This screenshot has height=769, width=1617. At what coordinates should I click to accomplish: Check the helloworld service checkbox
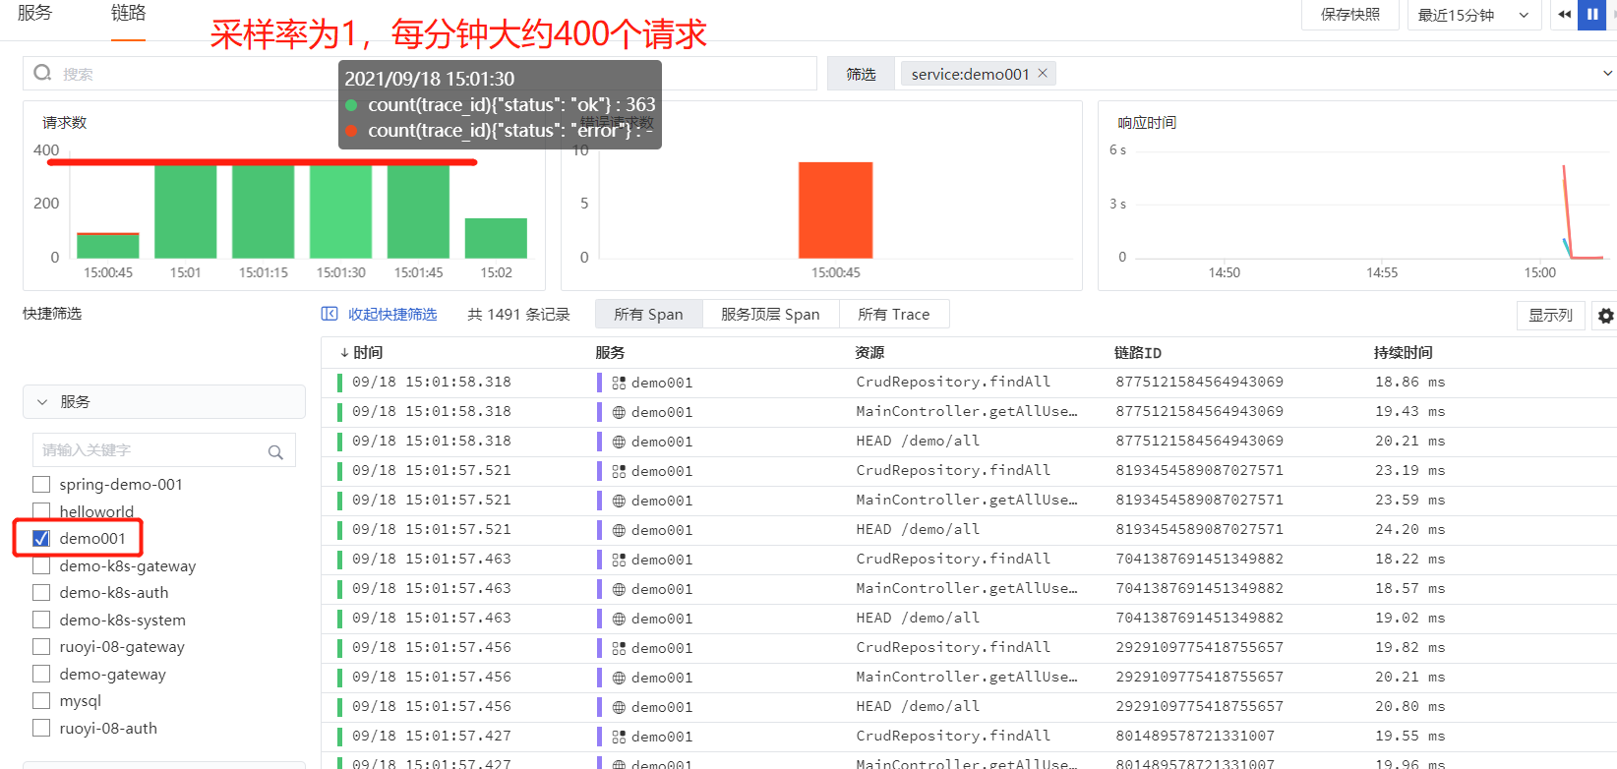41,510
